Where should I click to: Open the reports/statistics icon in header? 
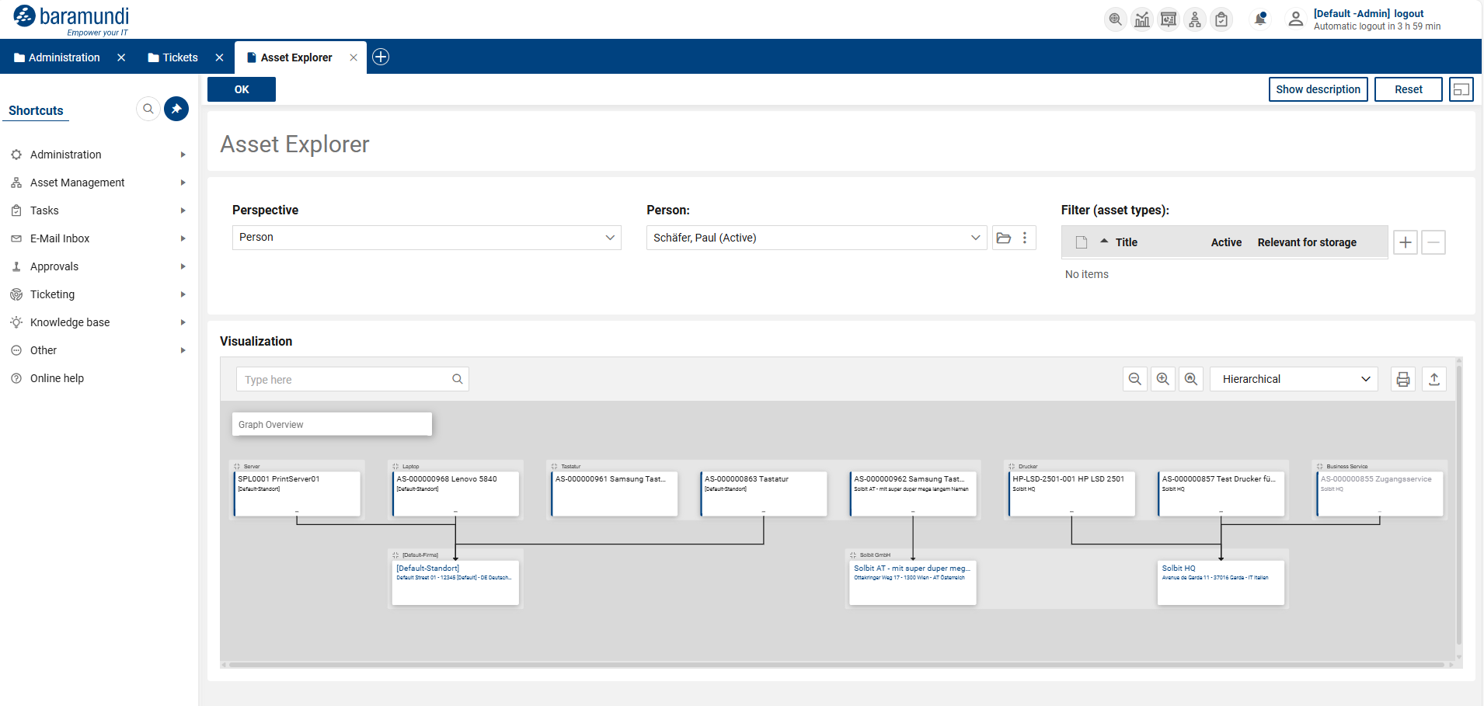coord(1141,19)
